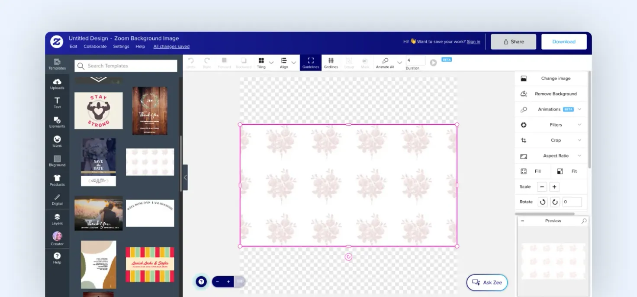
Task: Click All changes saved link
Action: tap(171, 47)
